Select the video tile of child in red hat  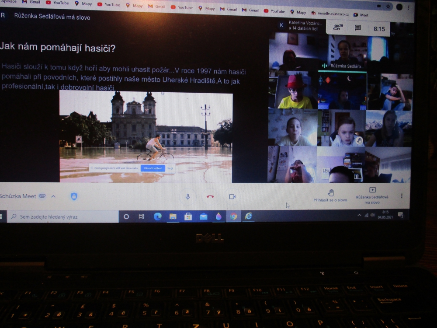point(293,90)
